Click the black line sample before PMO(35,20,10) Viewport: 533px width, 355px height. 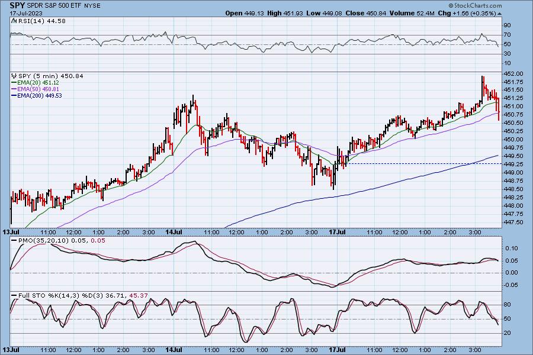14,241
